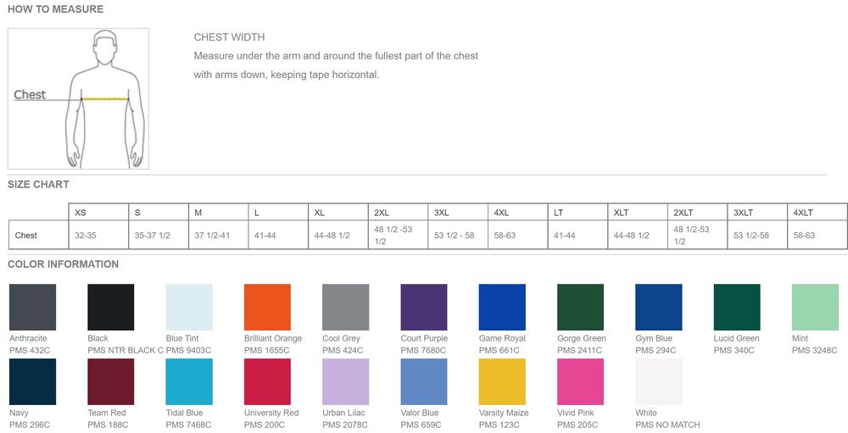Select the Anthracite color swatch

coord(32,307)
